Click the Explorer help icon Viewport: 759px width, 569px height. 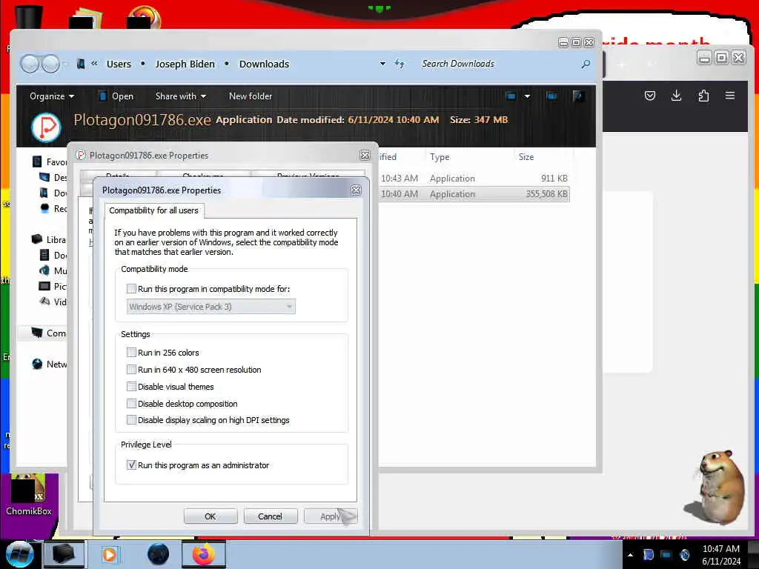click(x=577, y=96)
